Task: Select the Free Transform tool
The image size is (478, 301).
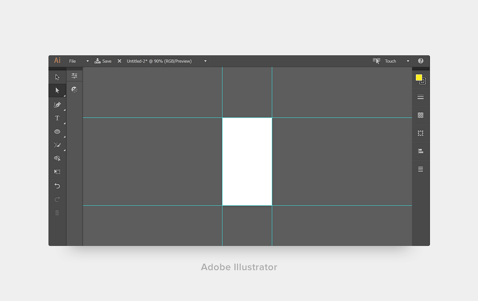Action: point(57,172)
